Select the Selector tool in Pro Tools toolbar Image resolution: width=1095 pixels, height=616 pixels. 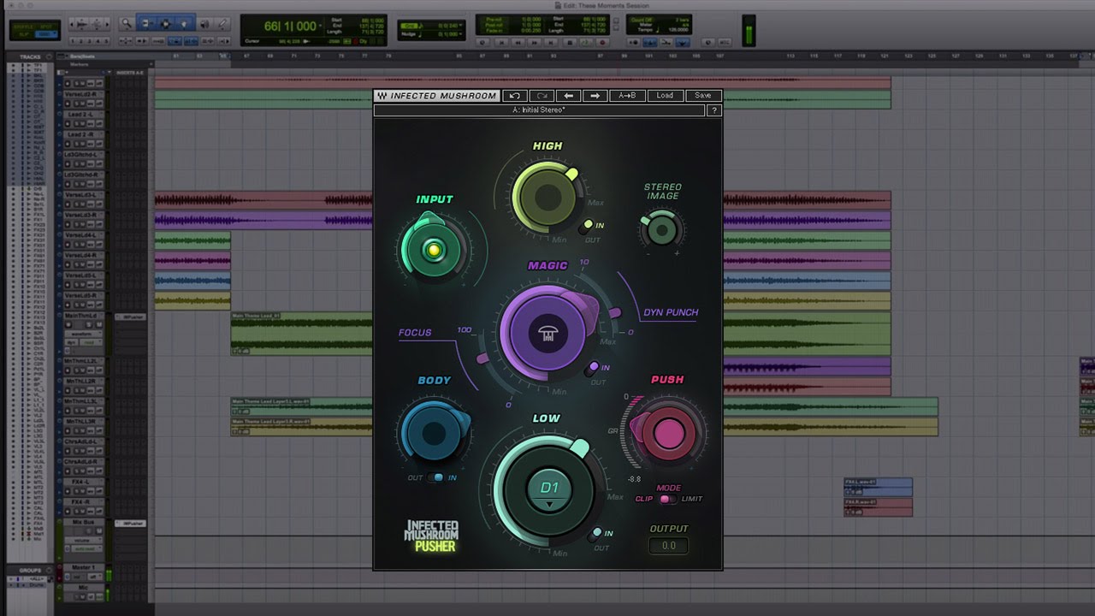click(166, 23)
